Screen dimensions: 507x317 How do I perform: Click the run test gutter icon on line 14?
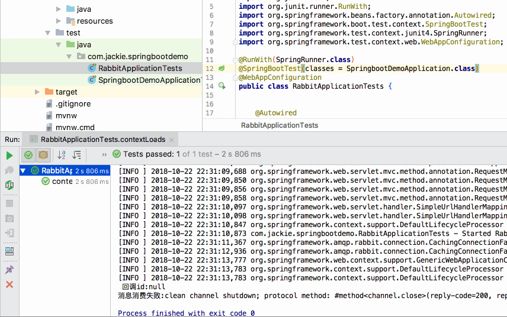pyautogui.click(x=222, y=86)
